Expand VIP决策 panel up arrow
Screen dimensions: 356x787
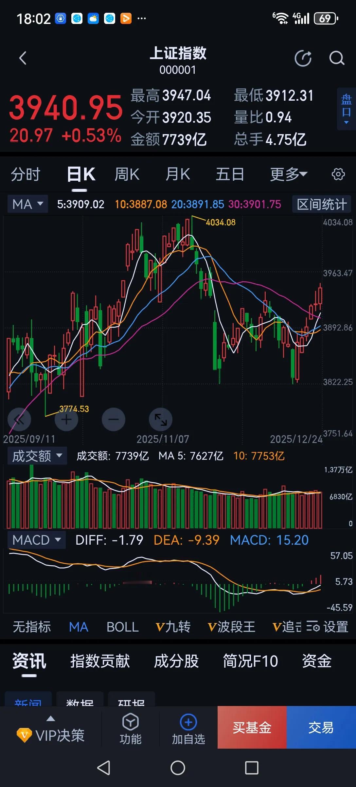[51, 718]
